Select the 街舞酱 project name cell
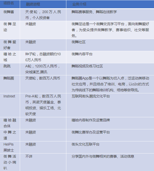Image resolution: width=154 pixels, height=171 pixels. [x=10, y=15]
